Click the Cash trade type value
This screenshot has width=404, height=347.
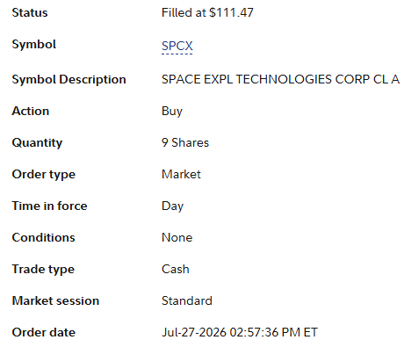(176, 269)
